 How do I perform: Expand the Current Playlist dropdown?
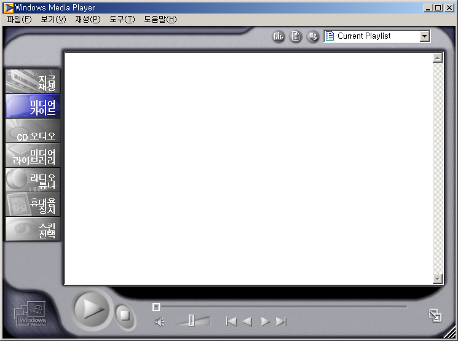(424, 36)
